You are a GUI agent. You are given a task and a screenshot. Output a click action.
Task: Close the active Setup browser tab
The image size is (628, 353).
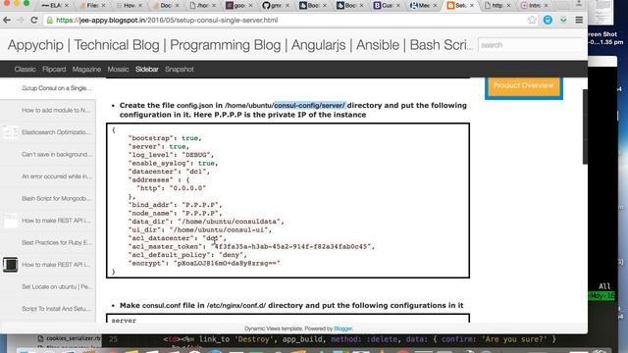(472, 5)
